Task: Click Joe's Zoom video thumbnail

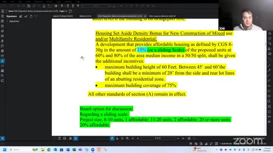Action: [x=246, y=15]
